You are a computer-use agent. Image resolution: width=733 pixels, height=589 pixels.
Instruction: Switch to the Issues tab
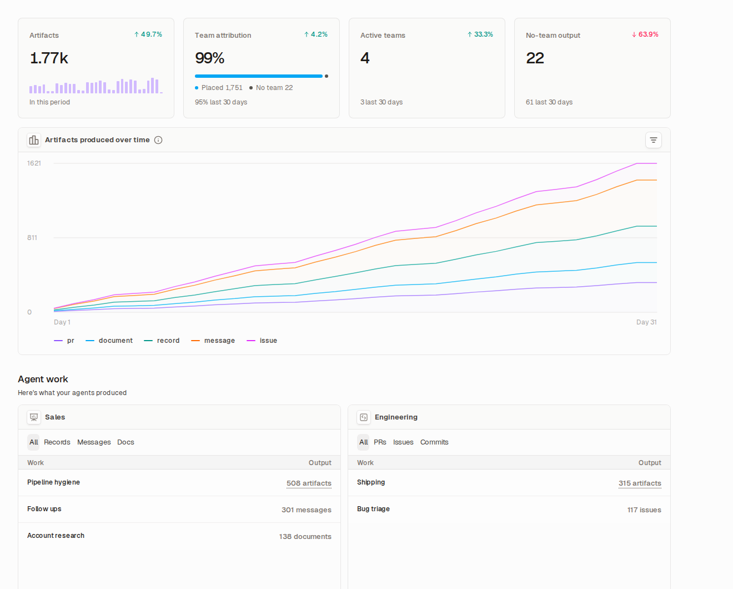click(403, 442)
